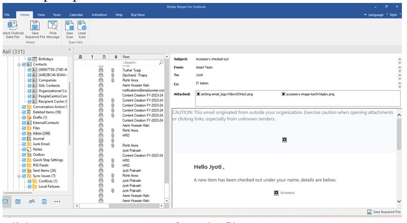Click envelope icon of Tushar Tyagi mail
This screenshot has height=223, width=407.
pyautogui.click(x=101, y=70)
